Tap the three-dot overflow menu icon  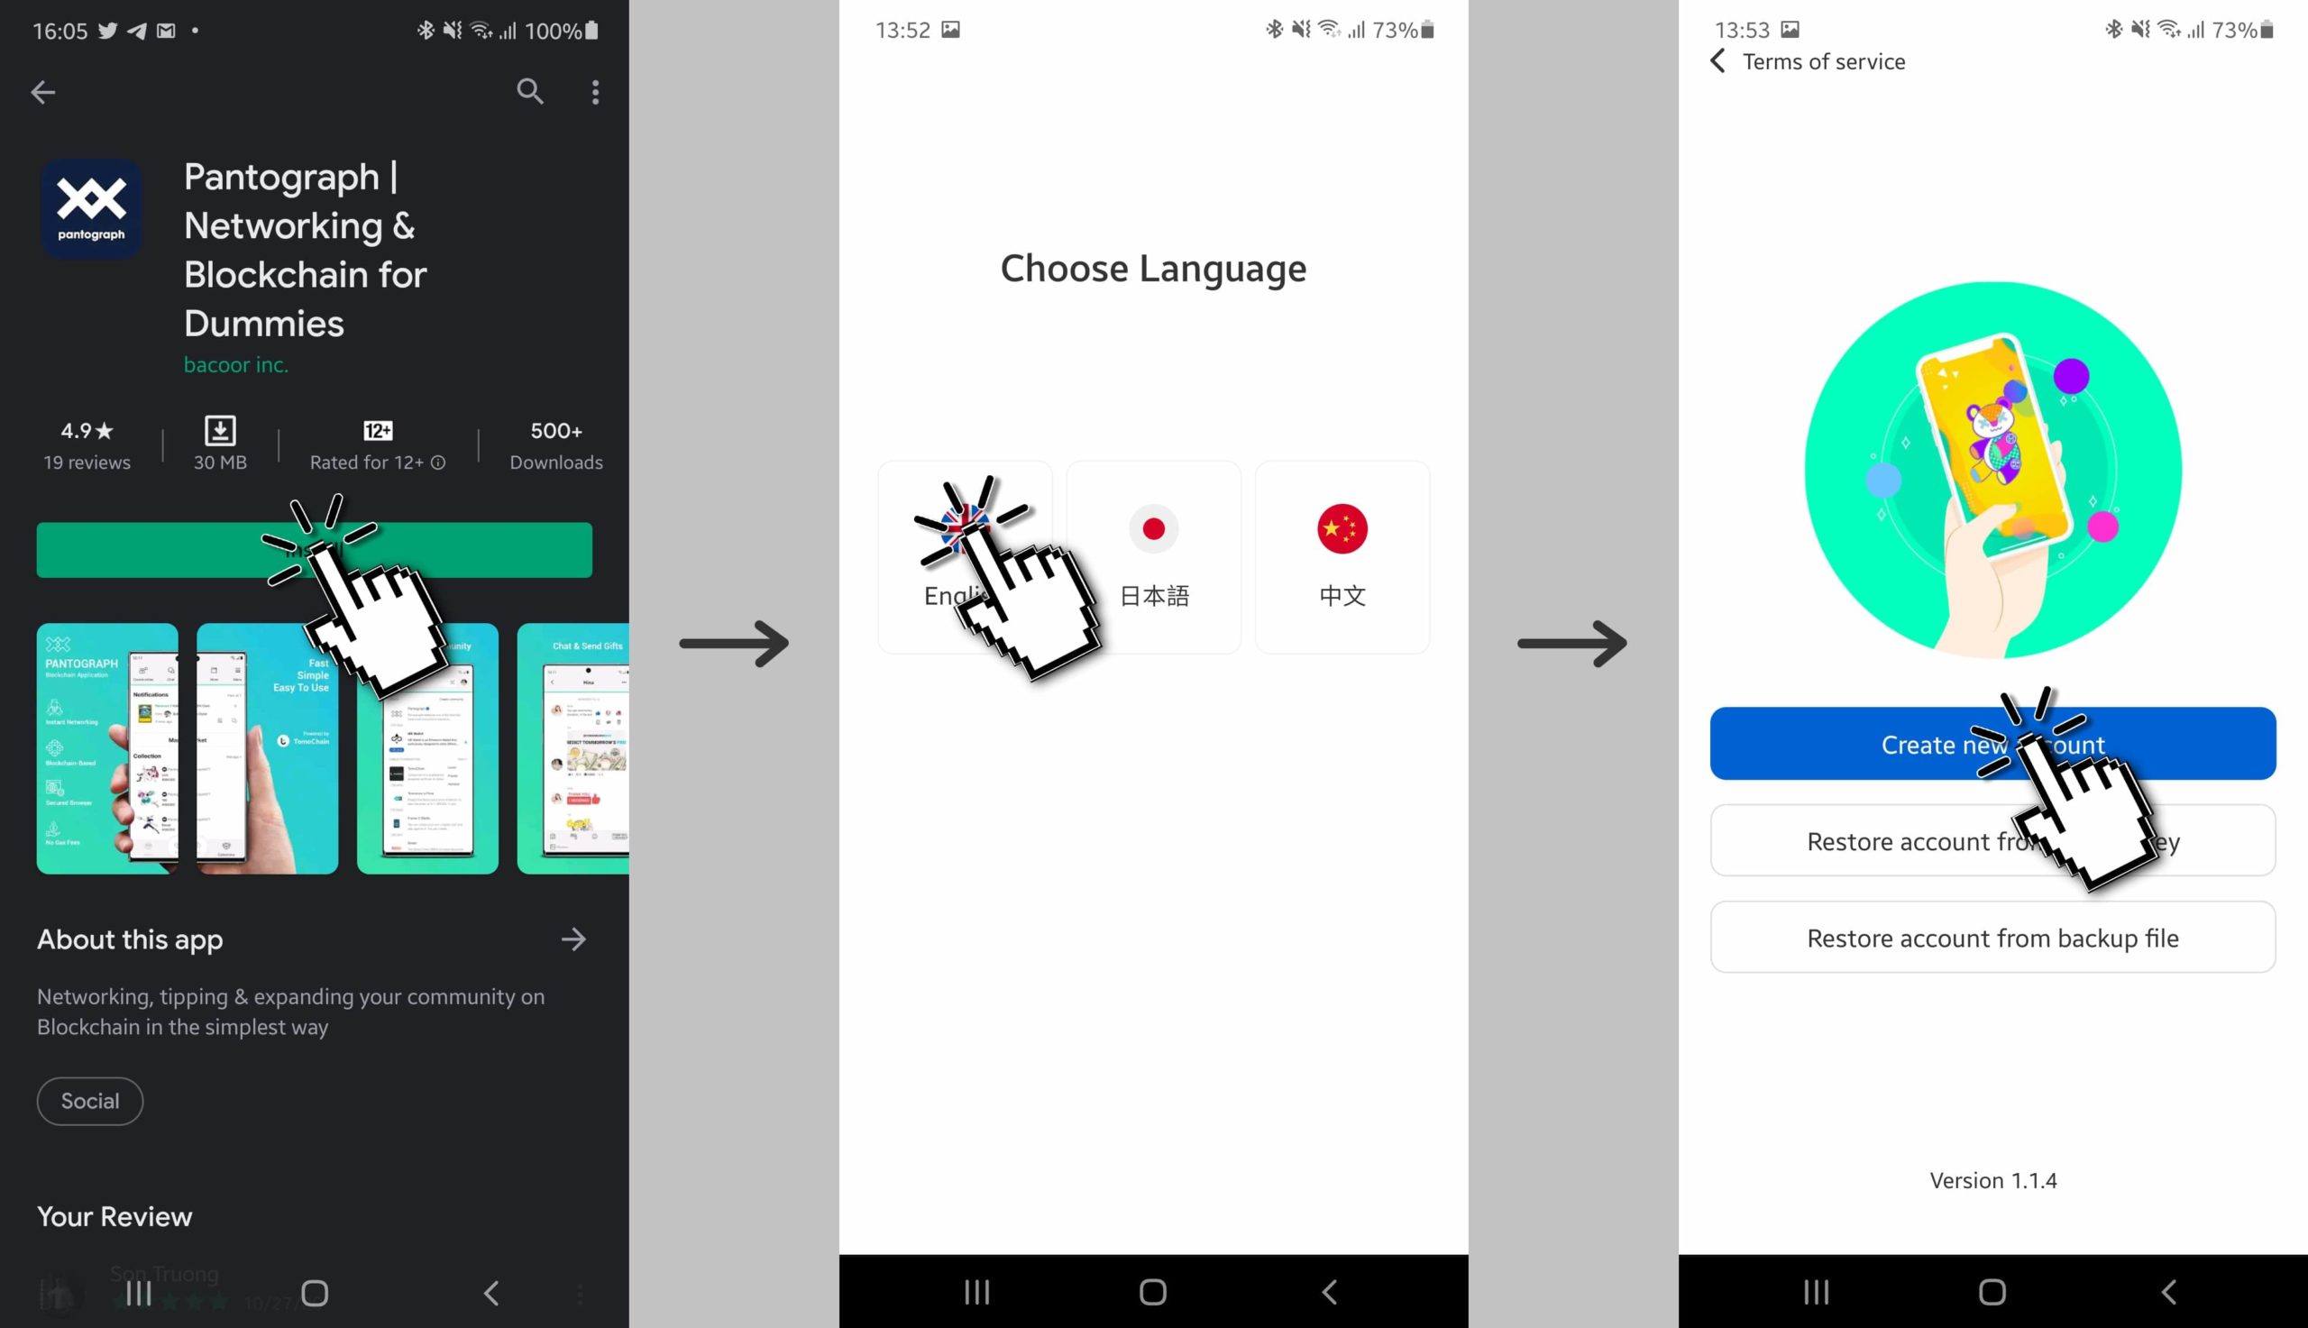pos(596,92)
